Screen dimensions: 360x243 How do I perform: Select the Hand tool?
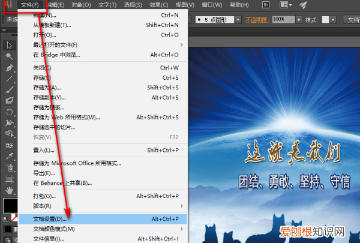pos(10,190)
